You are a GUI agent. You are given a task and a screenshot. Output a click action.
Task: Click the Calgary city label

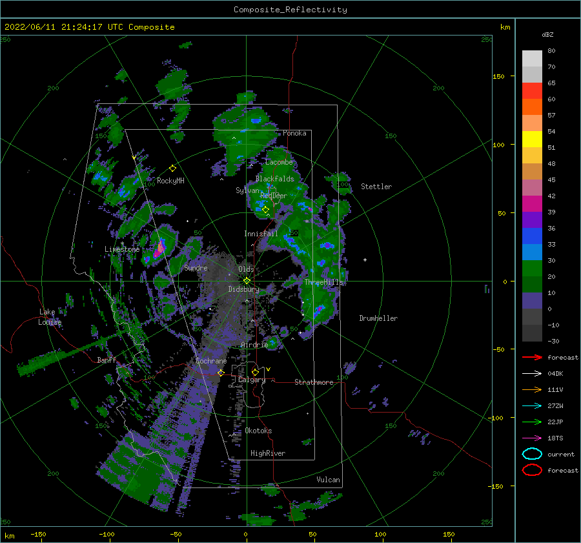click(x=252, y=380)
